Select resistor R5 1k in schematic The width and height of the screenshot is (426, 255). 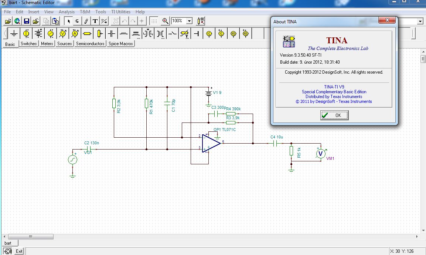291,151
